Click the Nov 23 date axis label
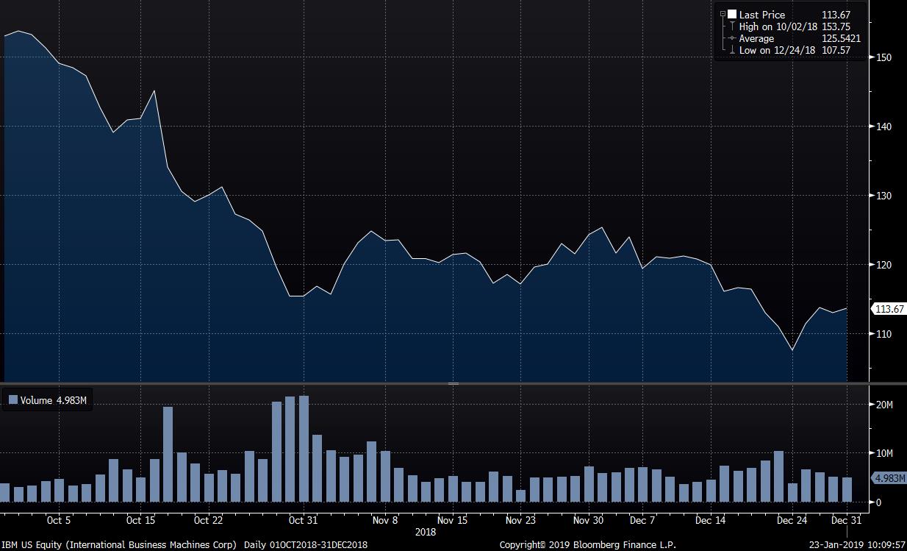Image resolution: width=907 pixels, height=551 pixels. pos(520,520)
